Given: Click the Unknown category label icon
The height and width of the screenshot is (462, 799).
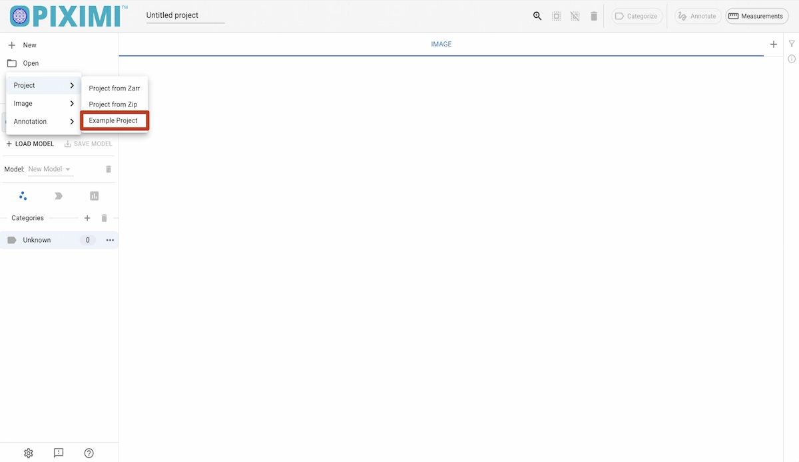Looking at the screenshot, I should tap(12, 240).
